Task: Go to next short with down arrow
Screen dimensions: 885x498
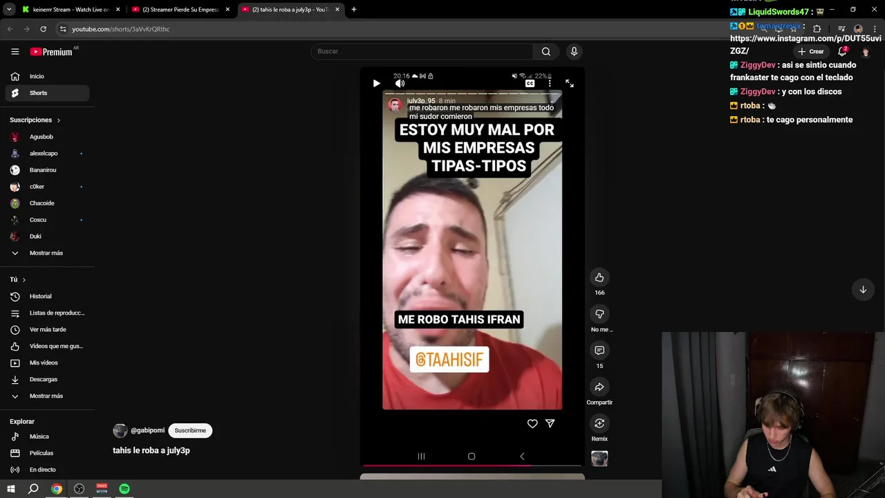Action: click(x=863, y=290)
